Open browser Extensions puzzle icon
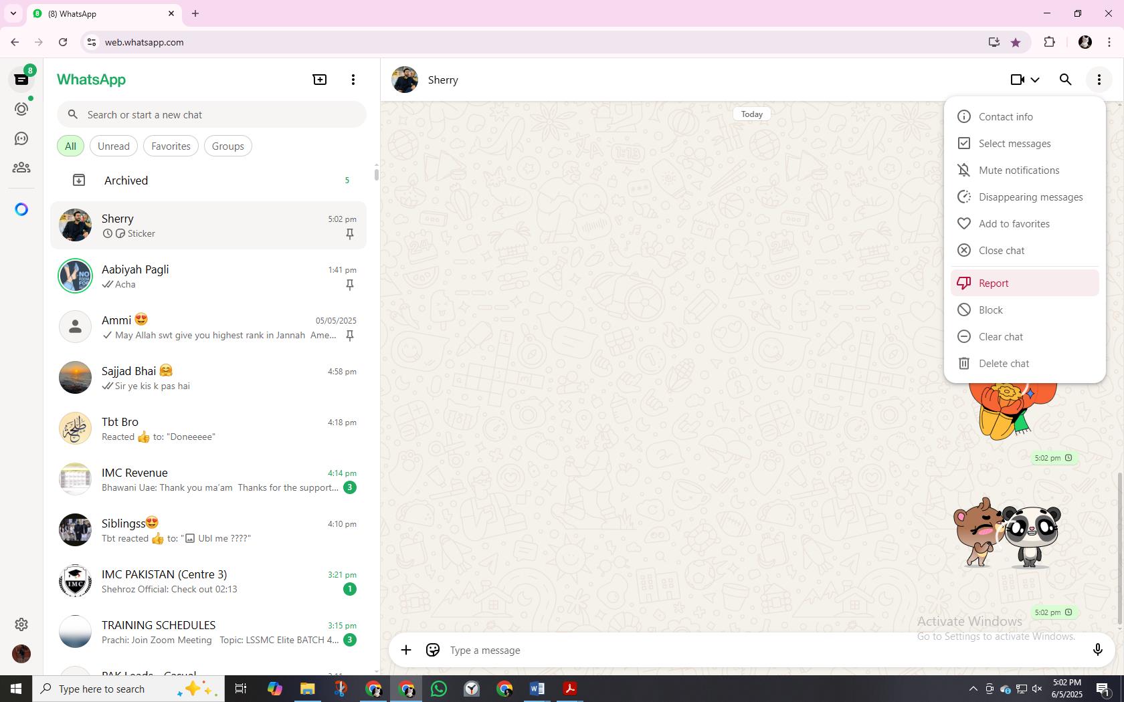This screenshot has width=1124, height=702. pyautogui.click(x=1049, y=42)
